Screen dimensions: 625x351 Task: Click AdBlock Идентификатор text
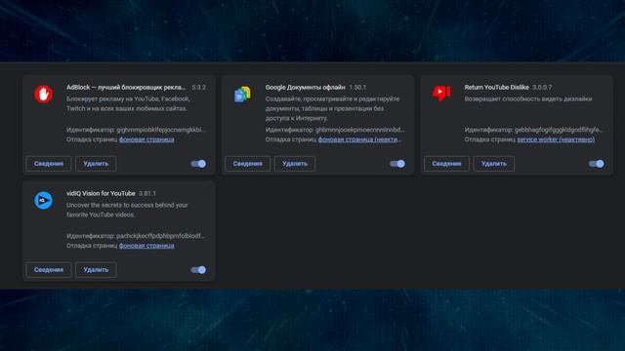pos(136,130)
